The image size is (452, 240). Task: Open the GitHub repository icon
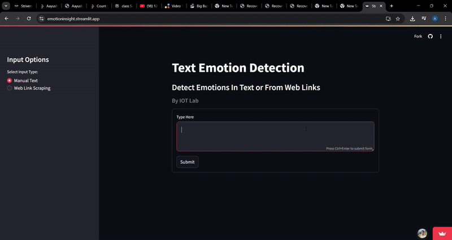click(x=430, y=36)
